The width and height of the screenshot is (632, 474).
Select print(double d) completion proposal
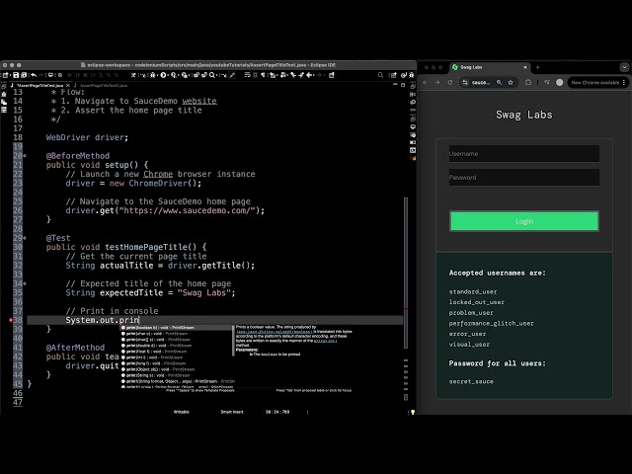pos(176,346)
